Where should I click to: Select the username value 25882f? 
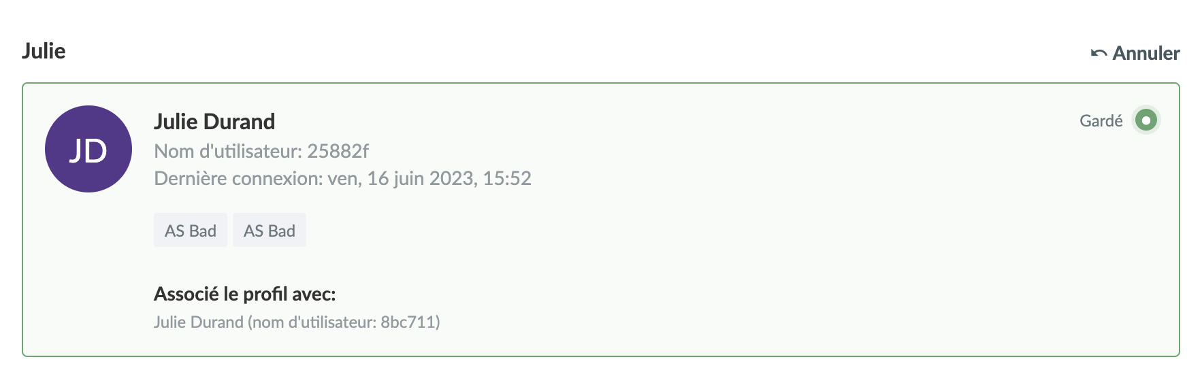(x=338, y=151)
